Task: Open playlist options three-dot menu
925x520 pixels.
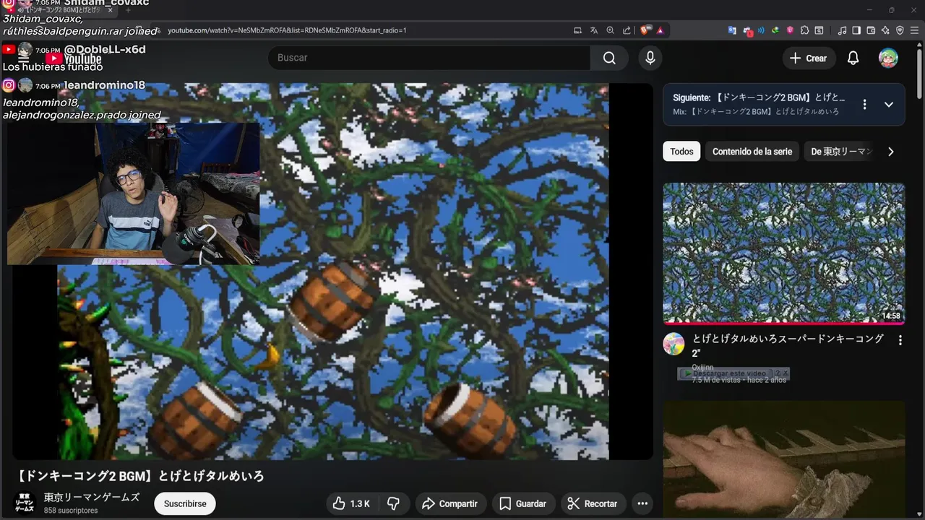Action: 864,104
